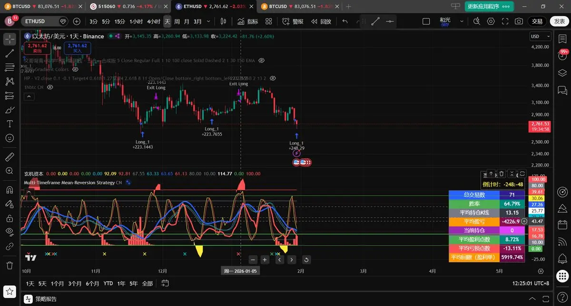Open the forecasting and measurement tools
Screen dimensions: 571x306
pos(10,96)
